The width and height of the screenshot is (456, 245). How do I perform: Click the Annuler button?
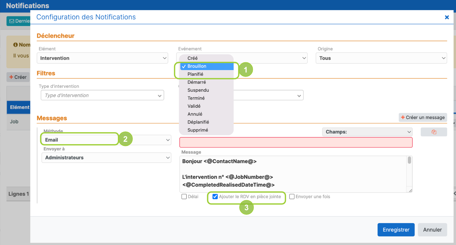(x=432, y=230)
